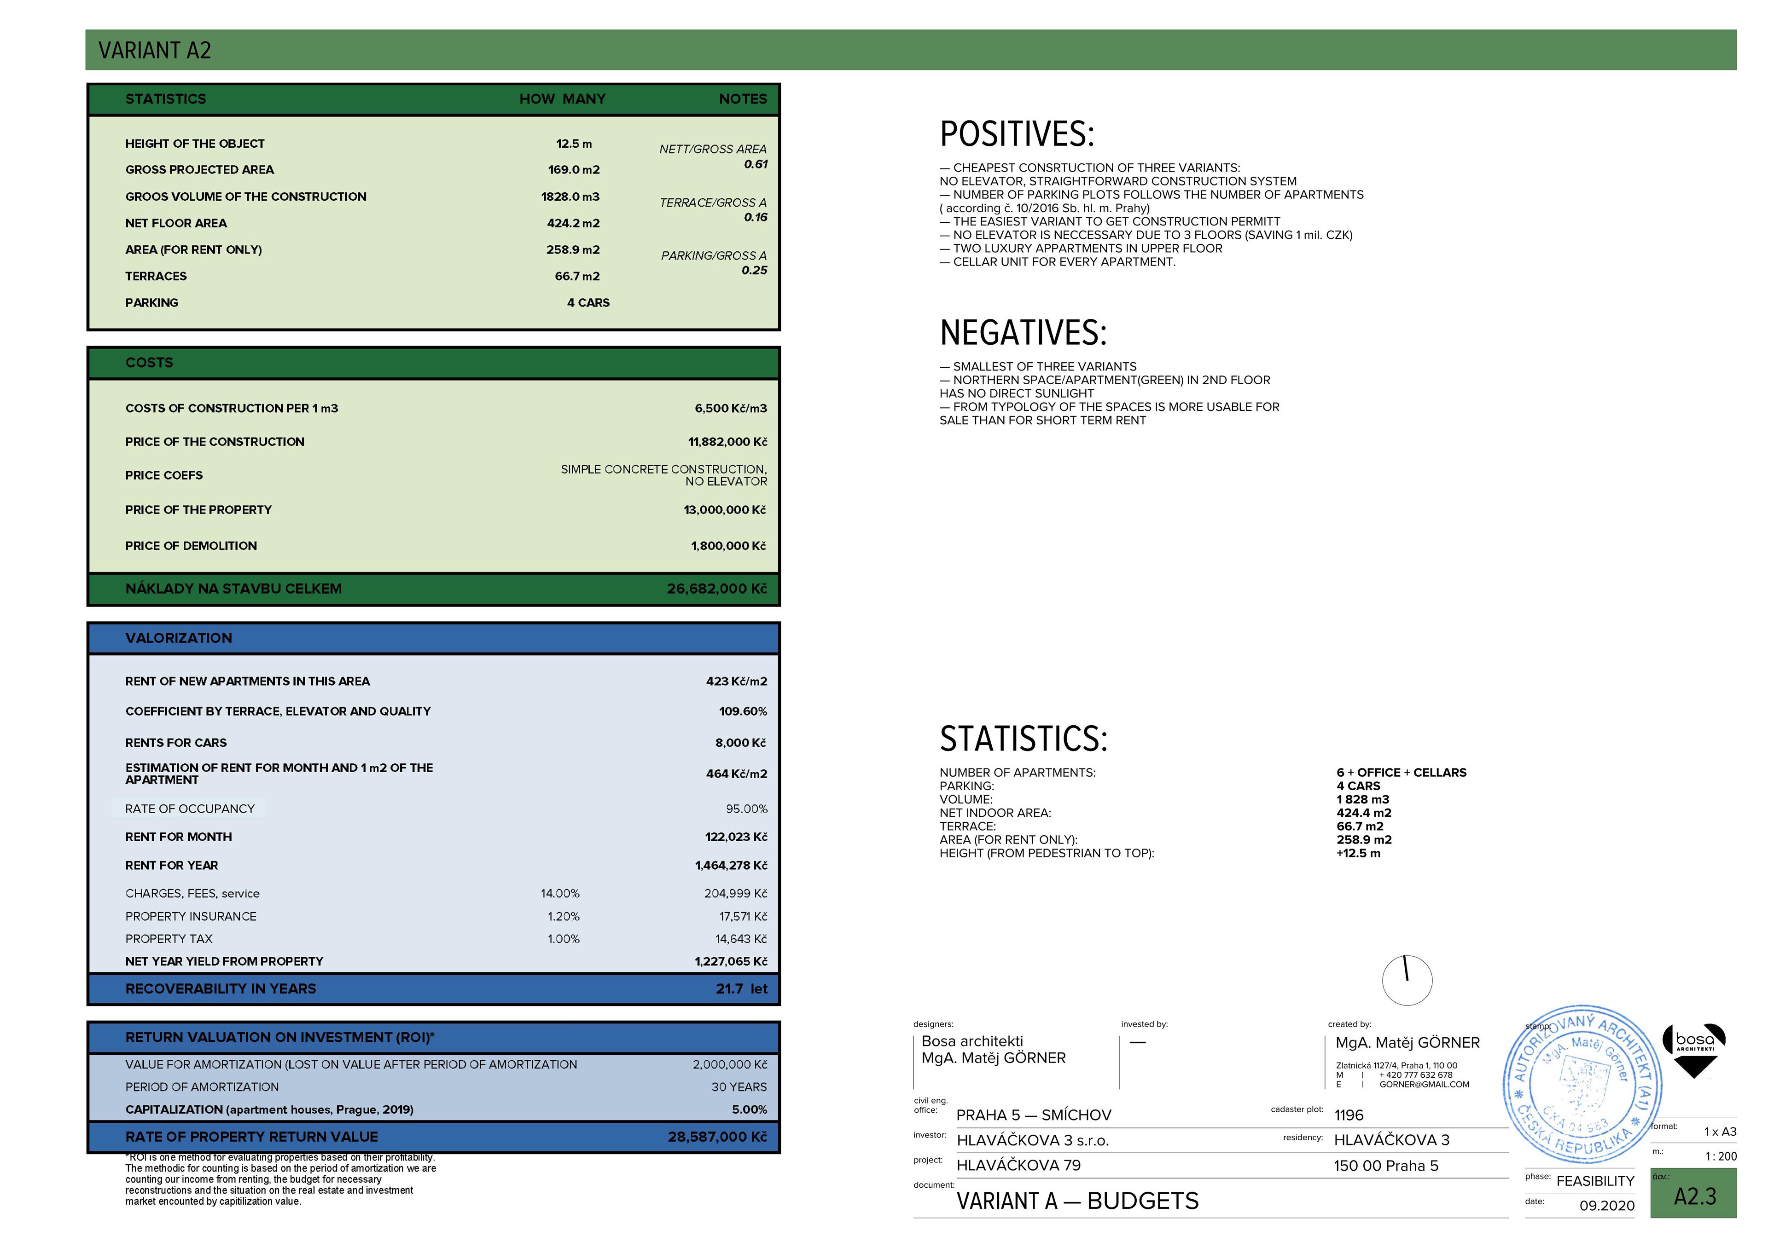This screenshot has width=1768, height=1248.
Task: Select project name HLAVÁČKOVA 79
Action: pos(1018,1165)
